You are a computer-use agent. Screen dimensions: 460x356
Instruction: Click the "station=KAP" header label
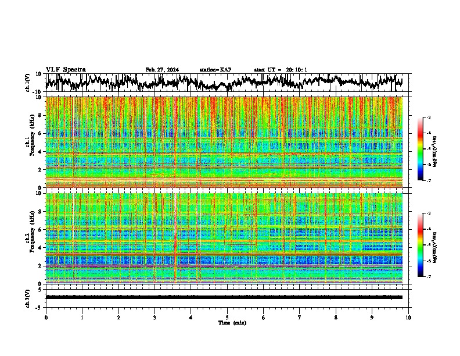click(x=215, y=70)
